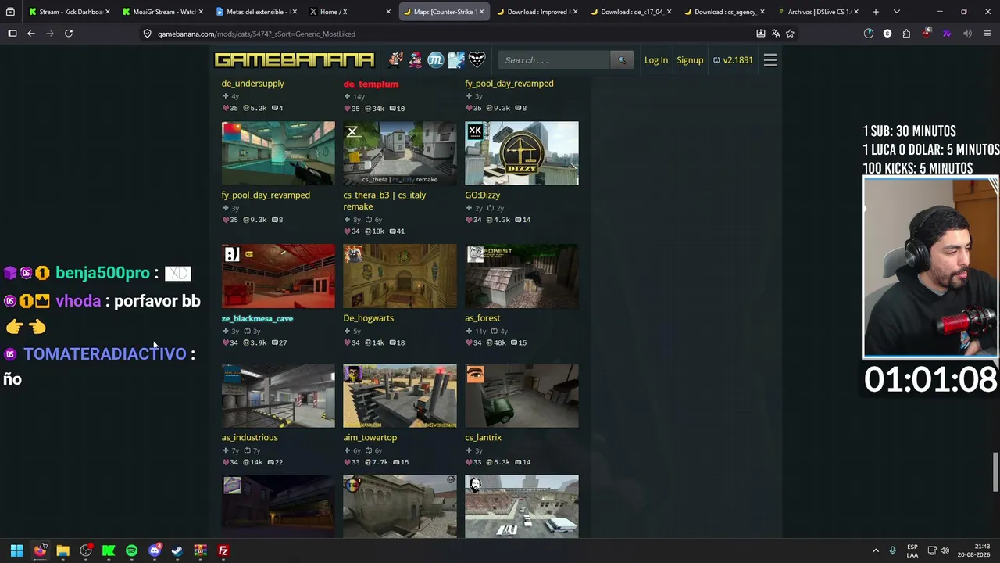Click the Search field on GameBanana
Screen dimensions: 1000x563
[555, 60]
